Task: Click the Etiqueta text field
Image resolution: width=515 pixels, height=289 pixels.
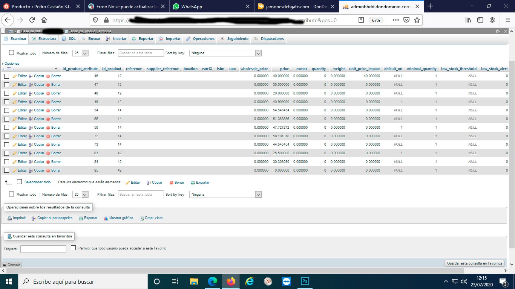Action: click(x=43, y=249)
